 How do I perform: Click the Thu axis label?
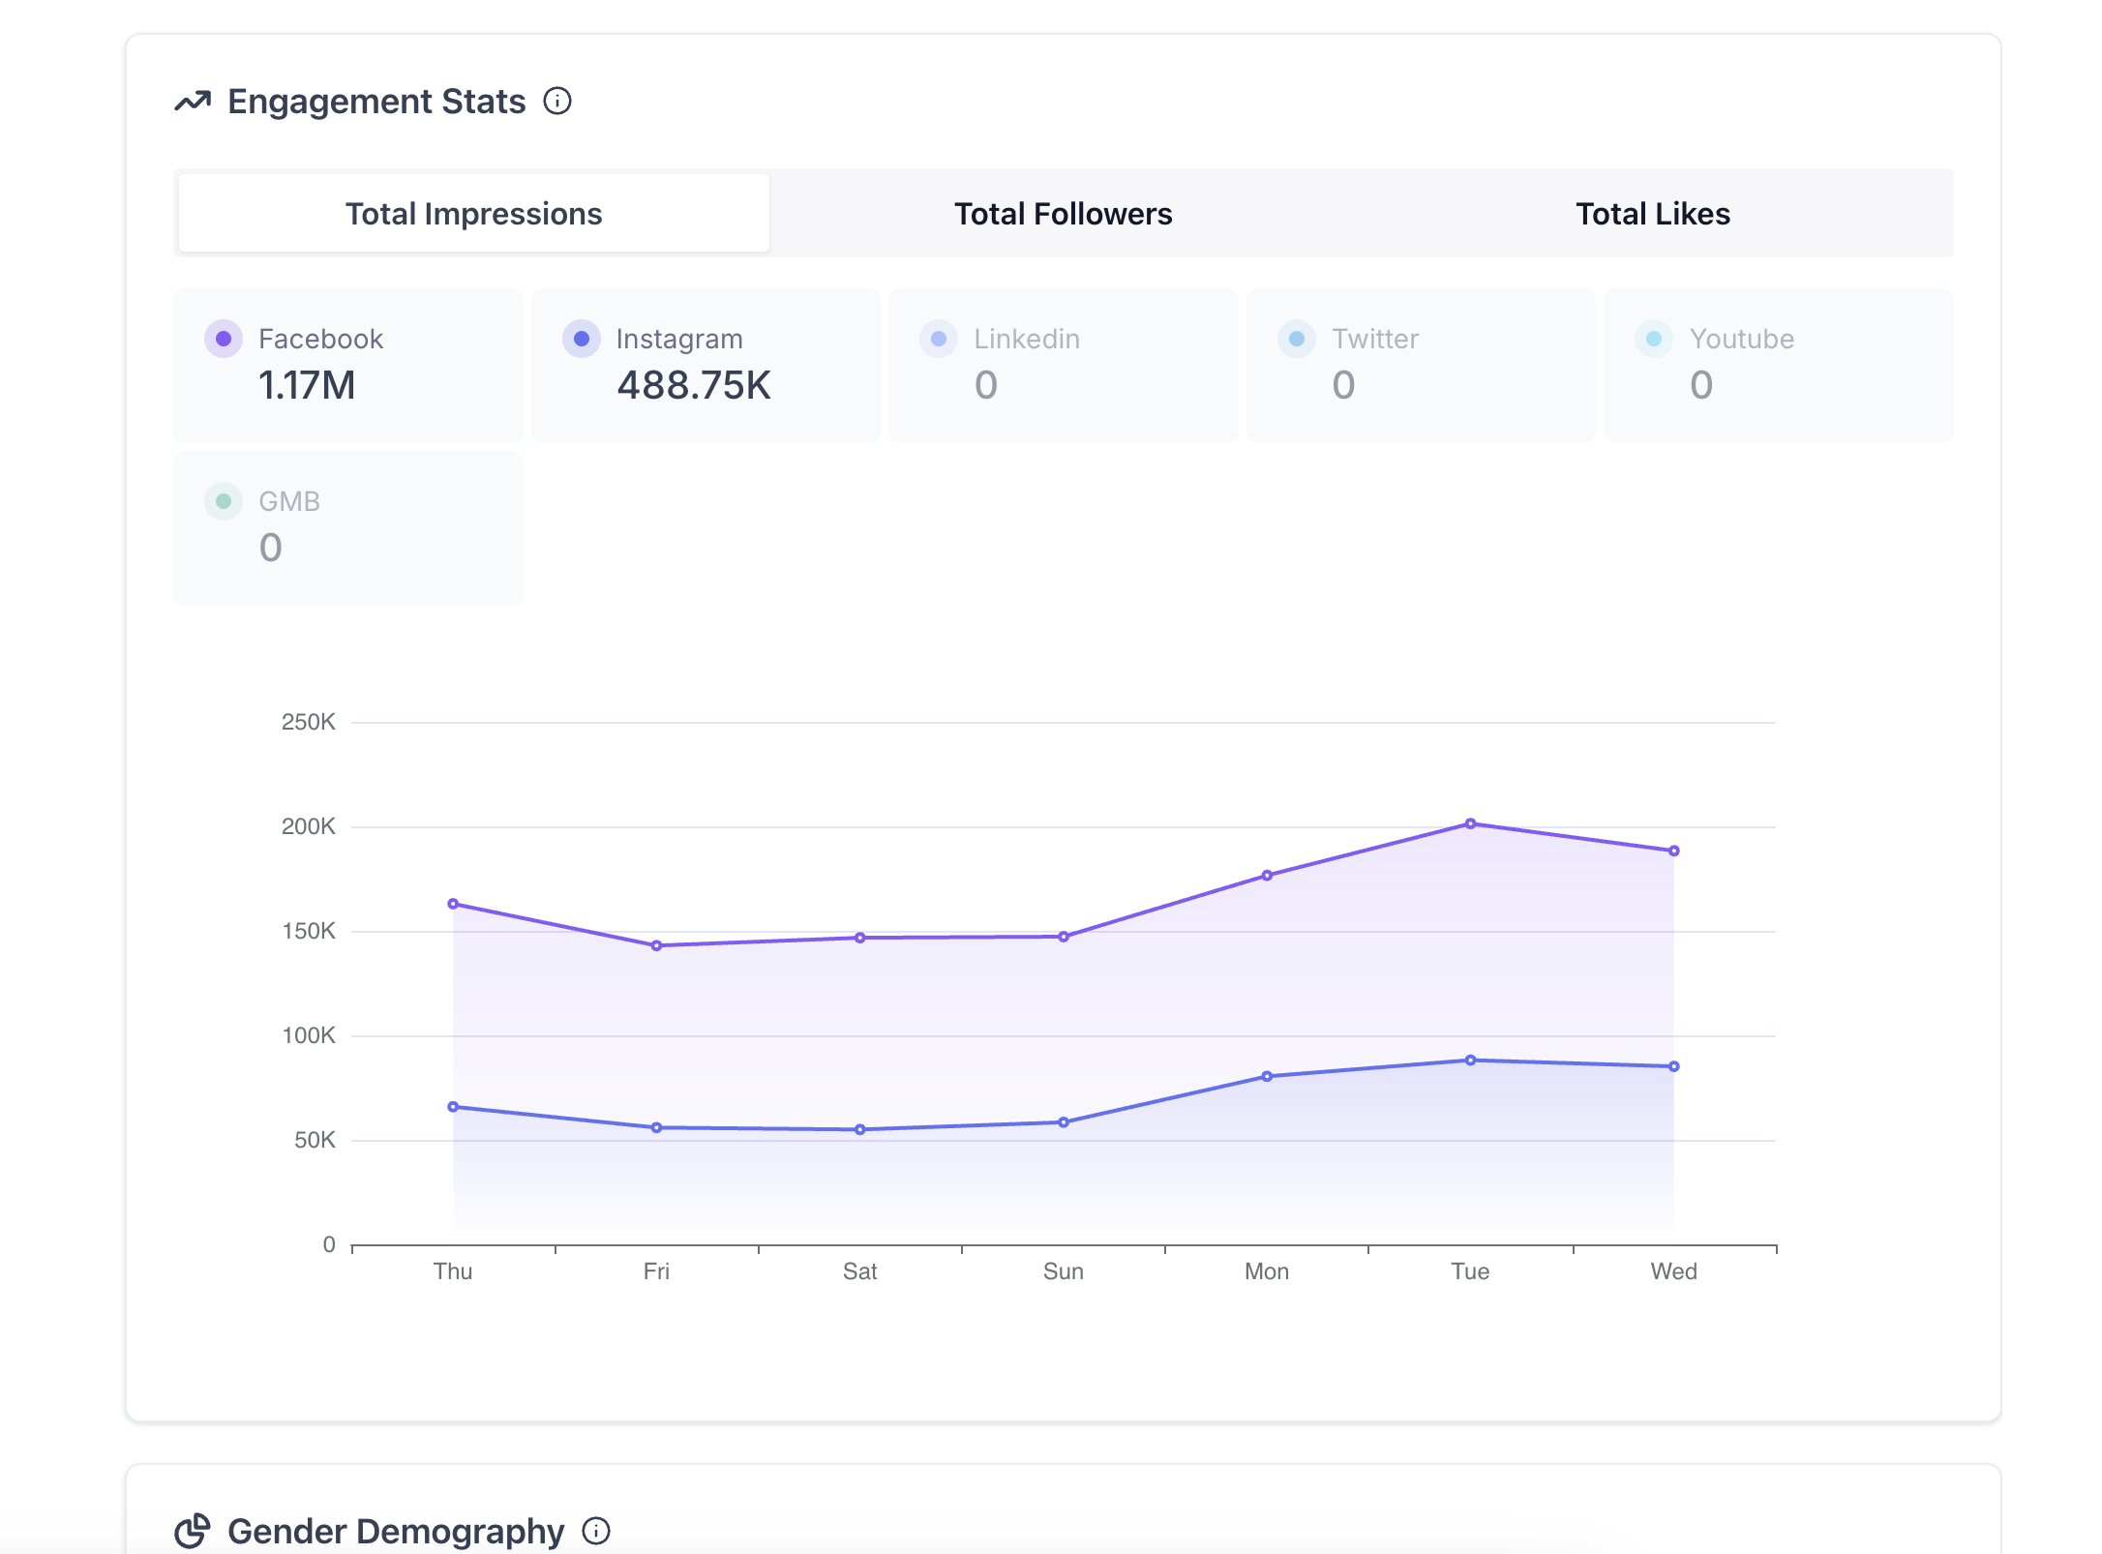click(x=453, y=1271)
